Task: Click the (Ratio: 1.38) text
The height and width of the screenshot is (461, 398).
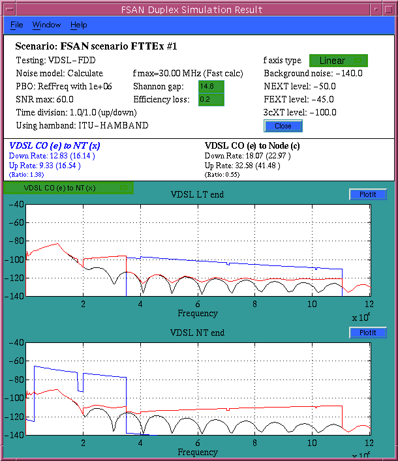Action: 27,175
